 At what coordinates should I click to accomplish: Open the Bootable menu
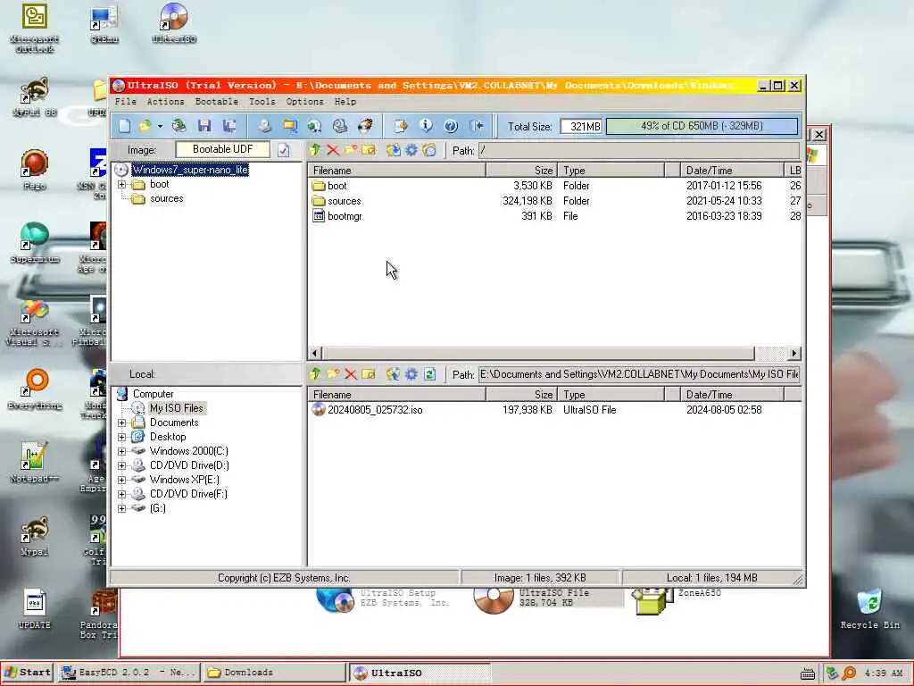tap(217, 102)
